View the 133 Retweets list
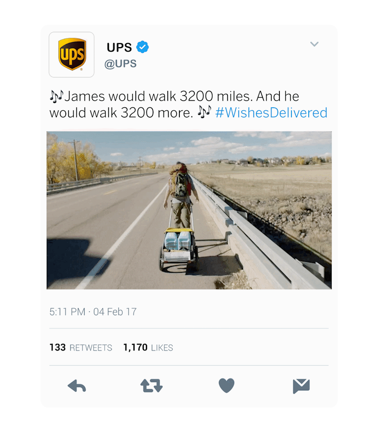Image resolution: width=376 pixels, height=440 pixels. coord(81,347)
